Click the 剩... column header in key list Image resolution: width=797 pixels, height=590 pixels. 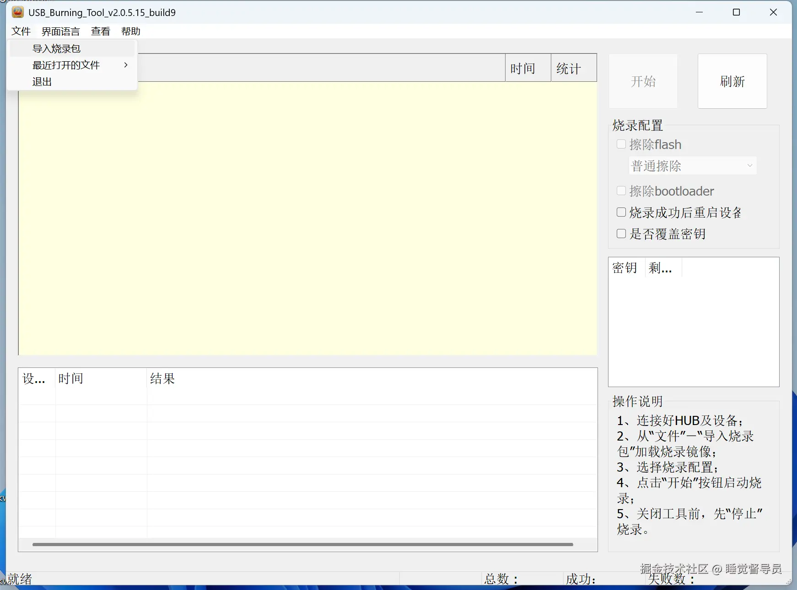point(663,268)
